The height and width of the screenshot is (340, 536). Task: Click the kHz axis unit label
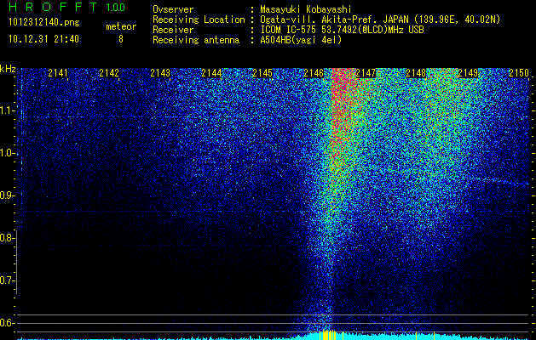coord(8,69)
